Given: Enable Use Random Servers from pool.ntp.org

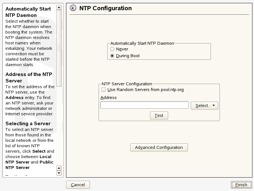Looking at the screenshot, I should (103, 90).
